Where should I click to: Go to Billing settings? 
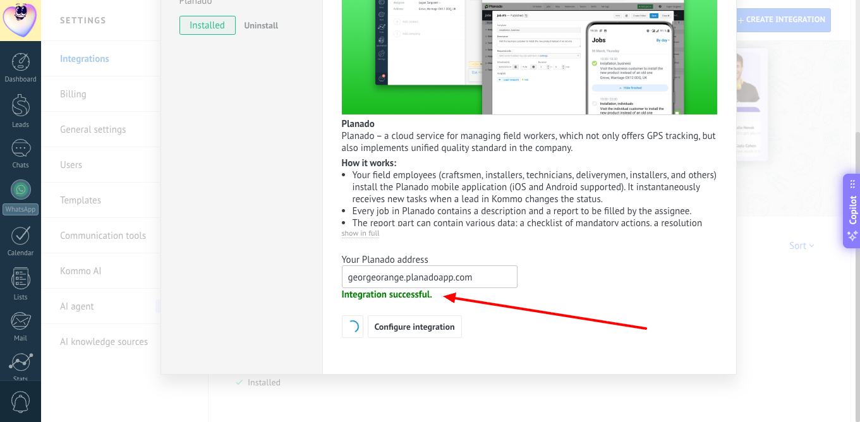(x=73, y=94)
